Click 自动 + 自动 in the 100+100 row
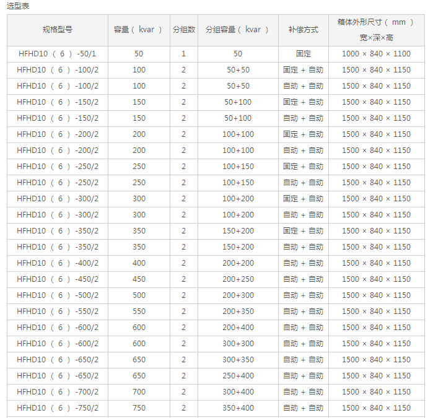Viewport: 428px width, 418px height. [x=304, y=150]
